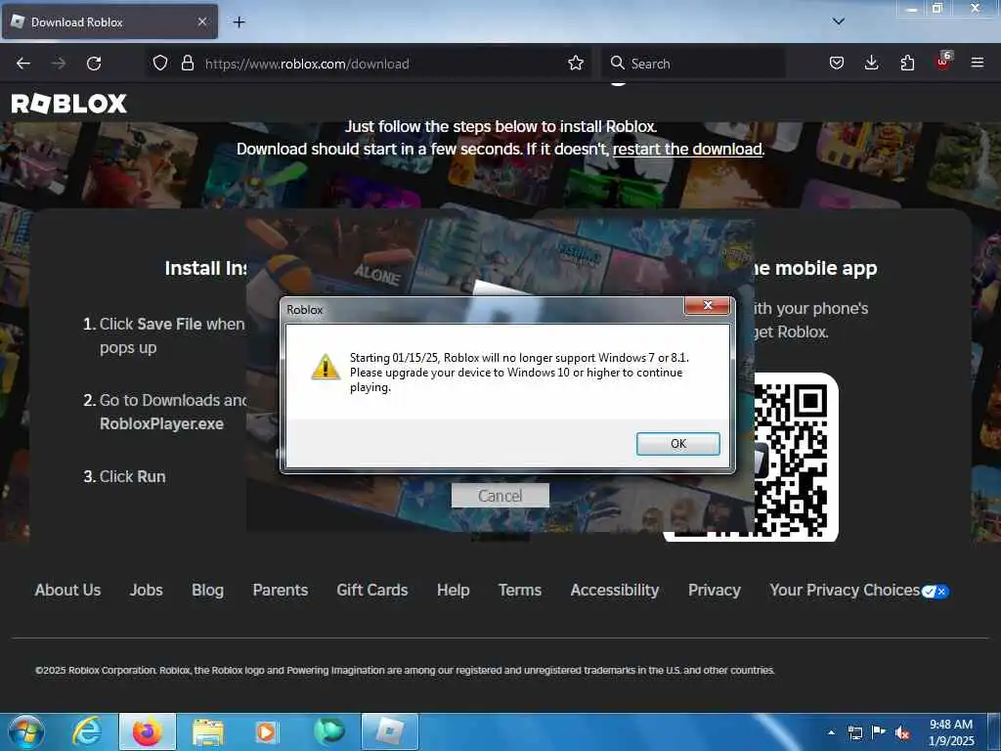
Task: Open the extensions puzzle icon
Action: tap(907, 64)
